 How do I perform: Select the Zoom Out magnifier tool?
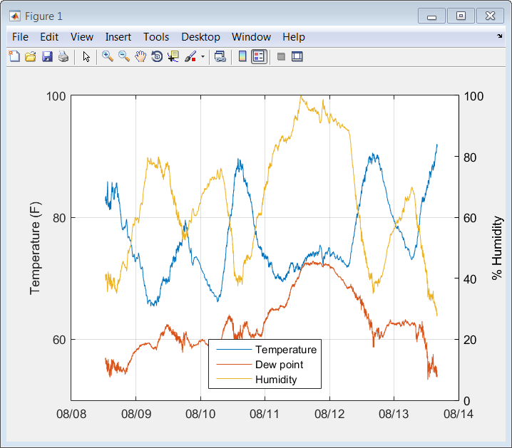point(123,57)
